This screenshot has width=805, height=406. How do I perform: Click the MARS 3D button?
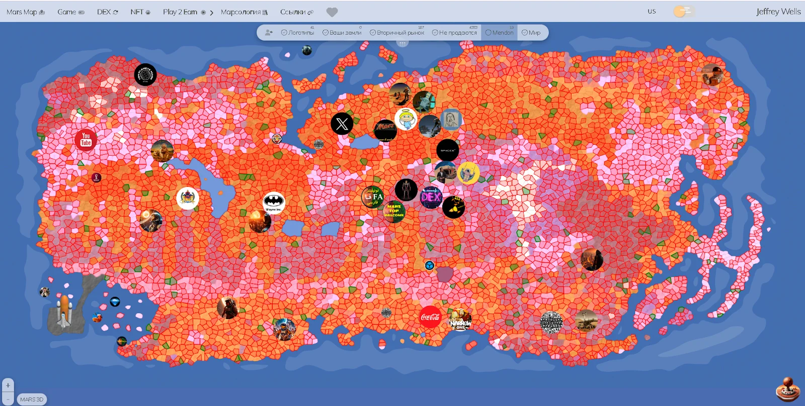(32, 399)
